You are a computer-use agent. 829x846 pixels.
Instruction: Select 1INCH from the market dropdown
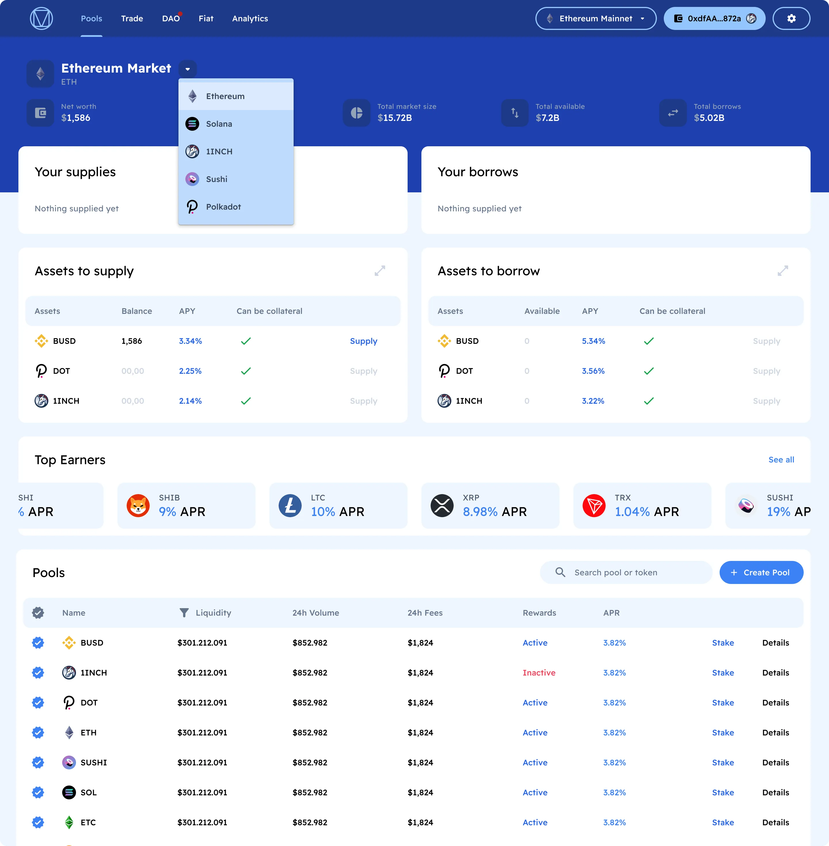coord(236,151)
